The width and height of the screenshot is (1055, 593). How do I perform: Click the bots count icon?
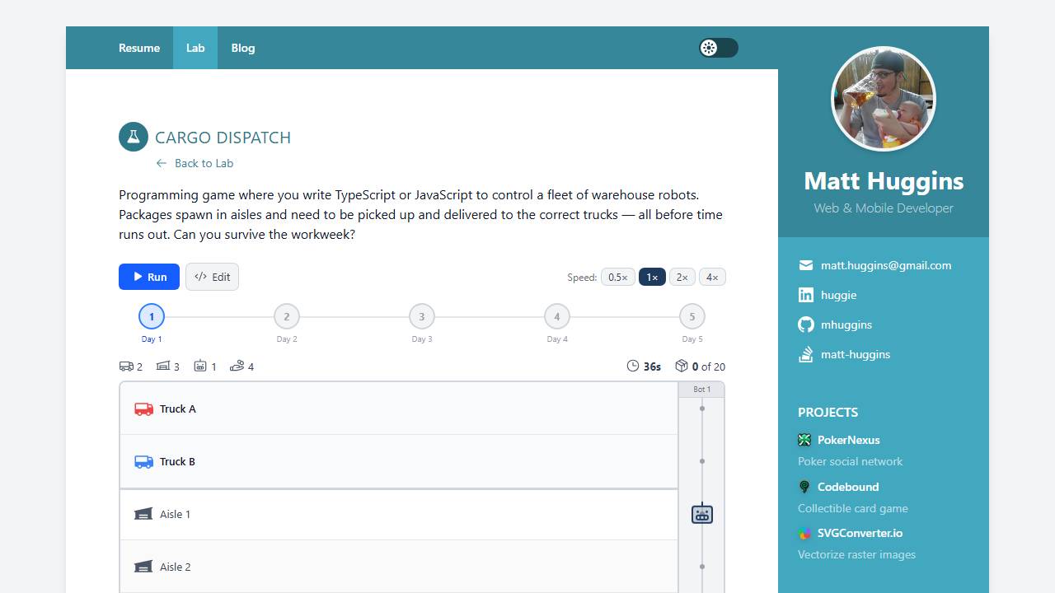click(200, 367)
